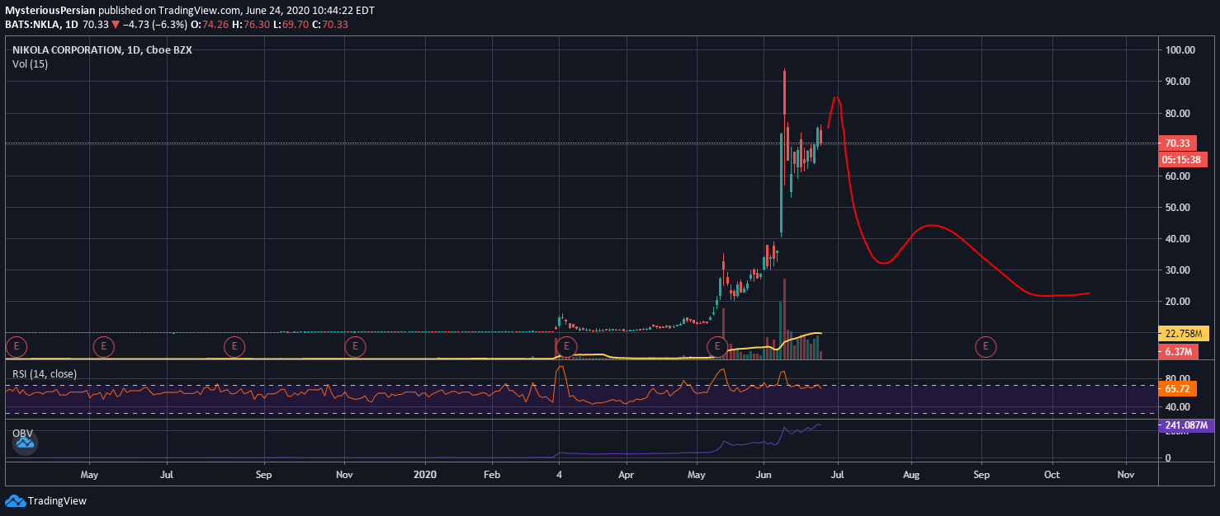Click the current price tag 70.33
The image size is (1220, 516).
tap(1178, 143)
